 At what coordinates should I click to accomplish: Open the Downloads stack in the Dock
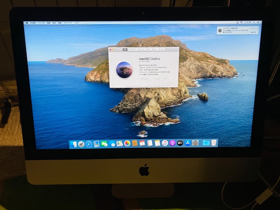pos(206,143)
